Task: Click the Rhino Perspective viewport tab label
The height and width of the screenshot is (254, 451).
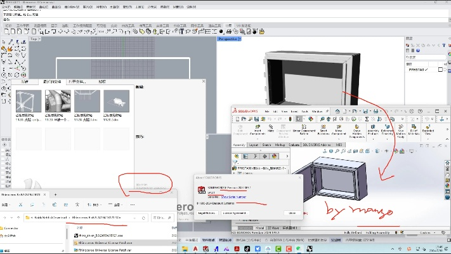Action: (x=228, y=39)
